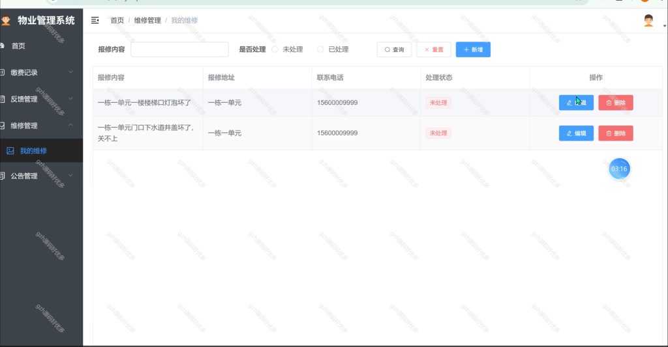Image resolution: width=668 pixels, height=347 pixels.
Task: Expand the 缴费记录 submenu arrow
Action: 70,72
